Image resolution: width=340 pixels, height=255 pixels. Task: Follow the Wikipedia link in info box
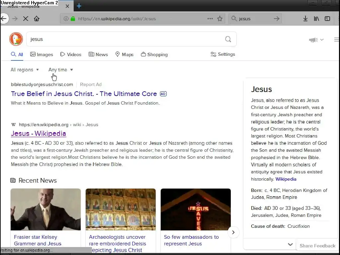coord(286,179)
